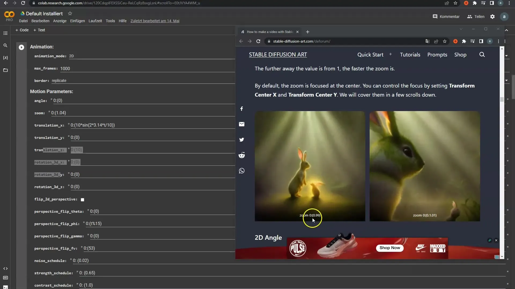
Task: Click the WhatsApp share icon
Action: tap(242, 170)
